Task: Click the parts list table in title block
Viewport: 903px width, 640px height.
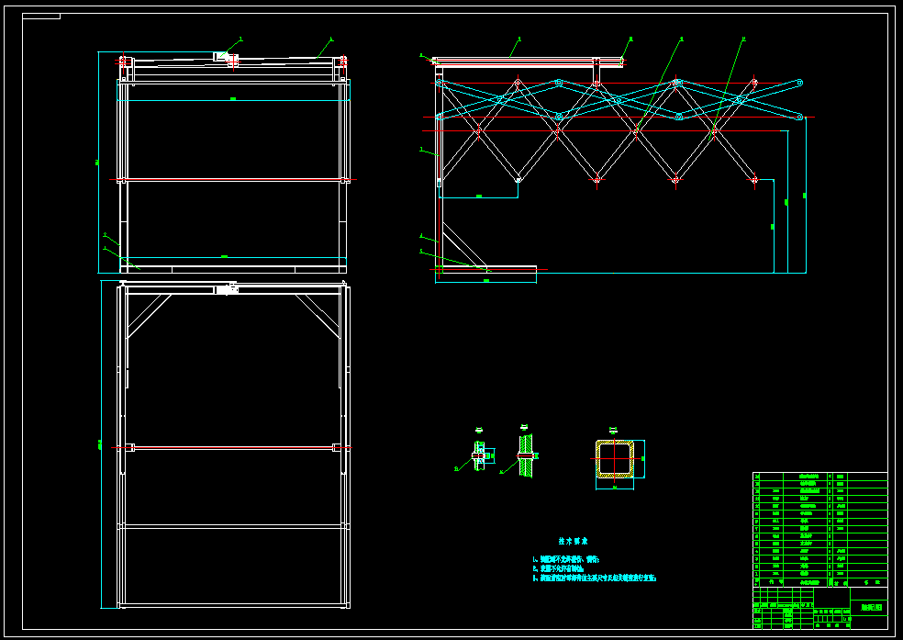Action: 820,530
